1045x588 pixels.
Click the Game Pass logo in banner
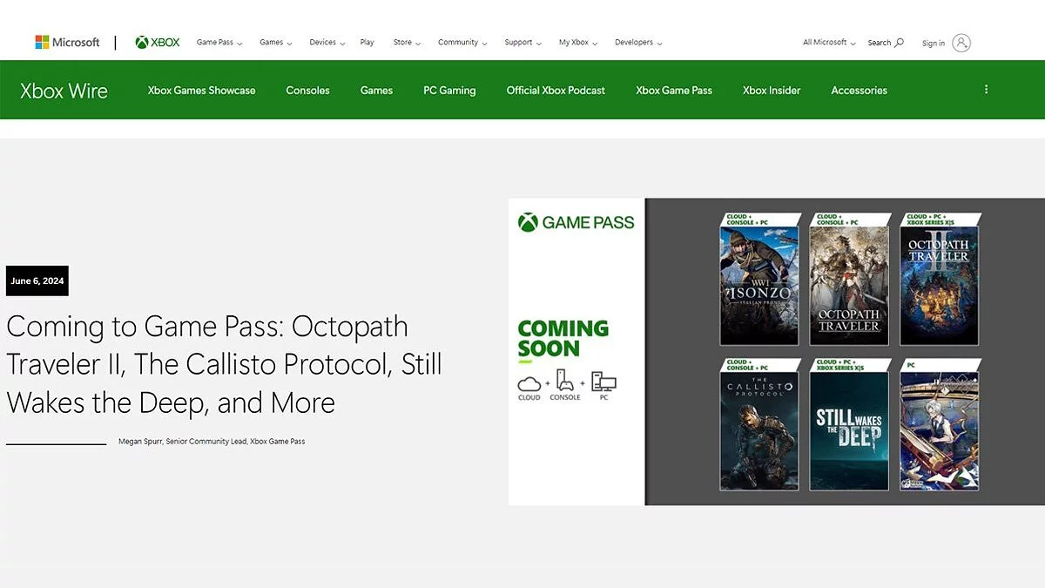(x=576, y=223)
